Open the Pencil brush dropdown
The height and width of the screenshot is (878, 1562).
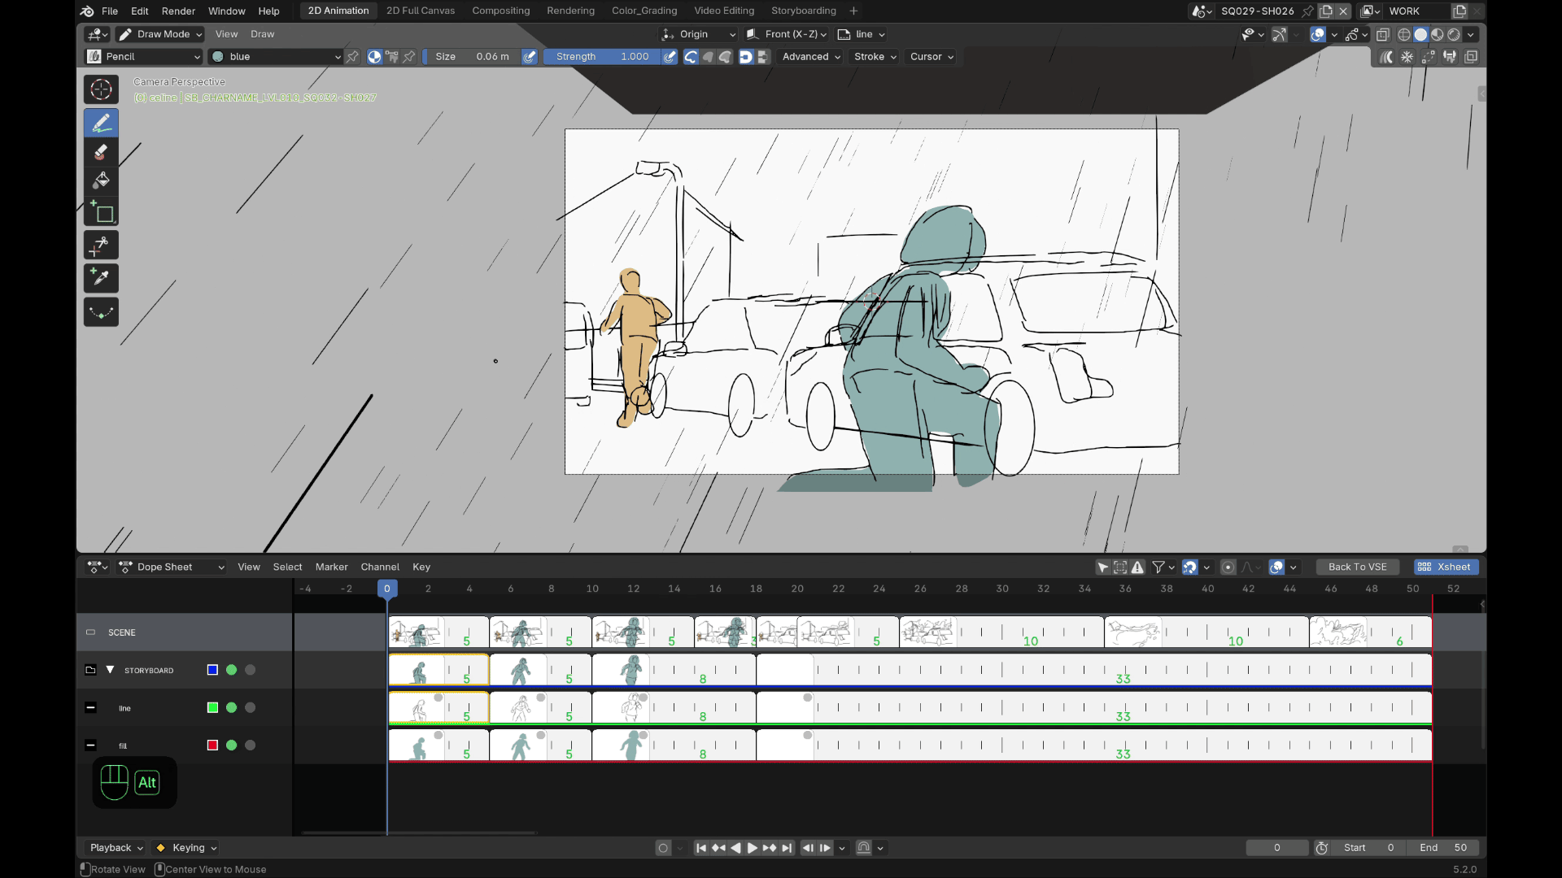[x=143, y=57]
